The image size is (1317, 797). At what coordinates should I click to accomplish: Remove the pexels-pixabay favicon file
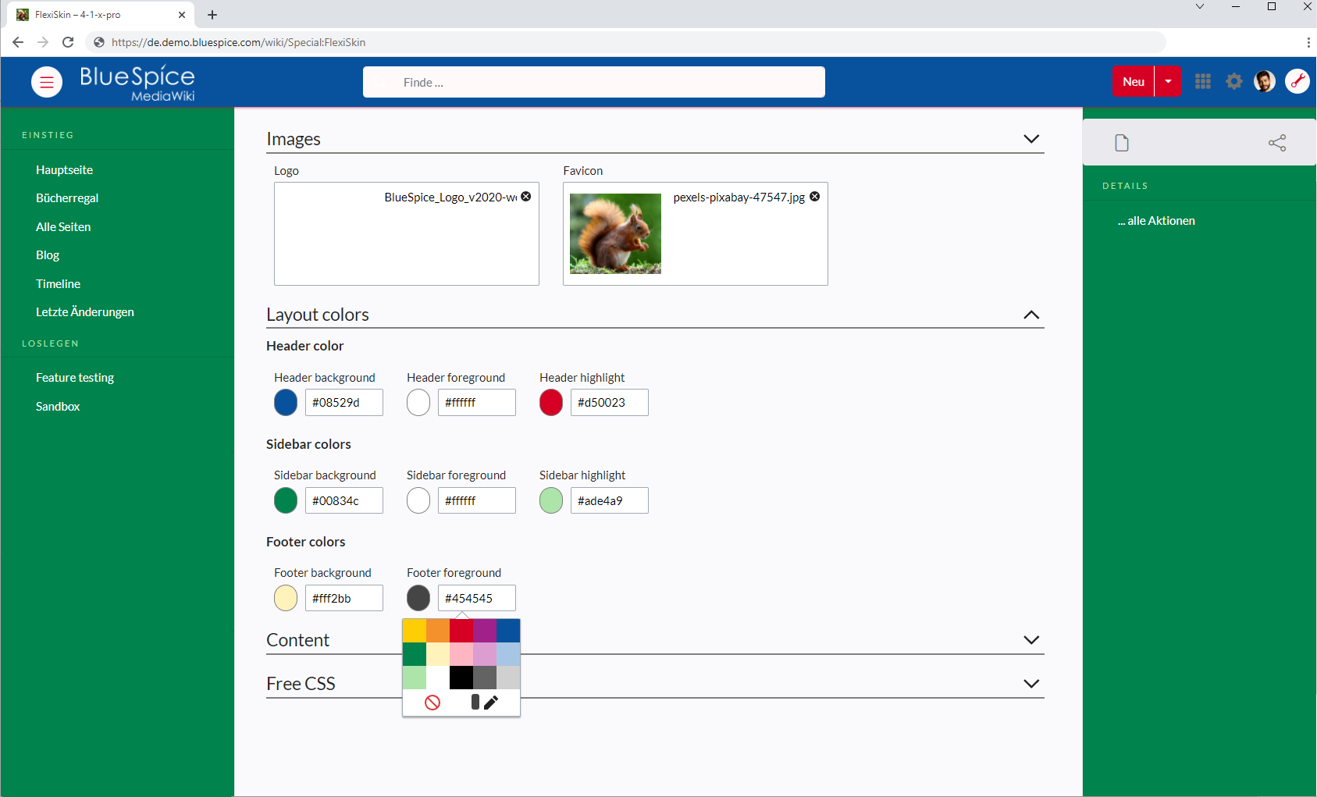[815, 197]
